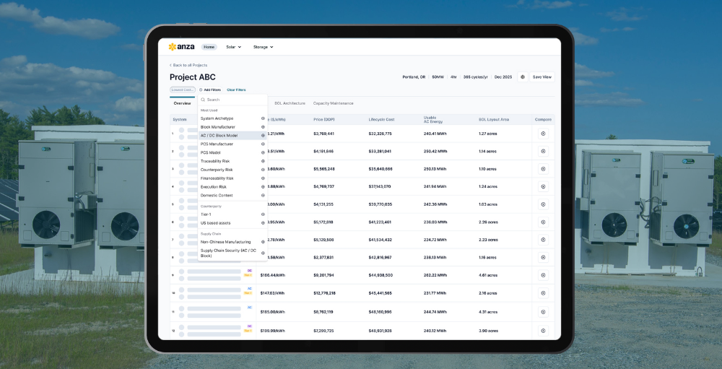The width and height of the screenshot is (722, 369).
Task: Toggle compare for the 4.31 acres row
Action: [543, 312]
